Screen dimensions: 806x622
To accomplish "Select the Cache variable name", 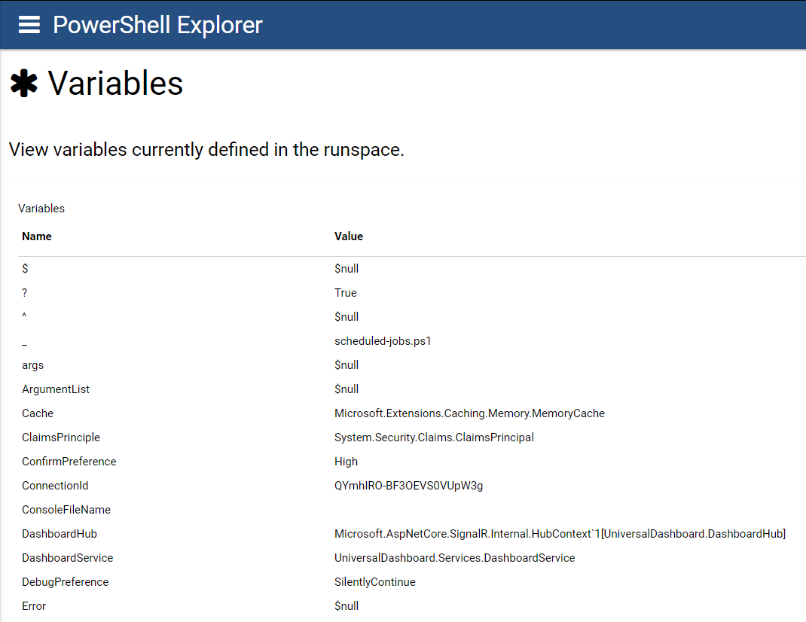I will 38,413.
